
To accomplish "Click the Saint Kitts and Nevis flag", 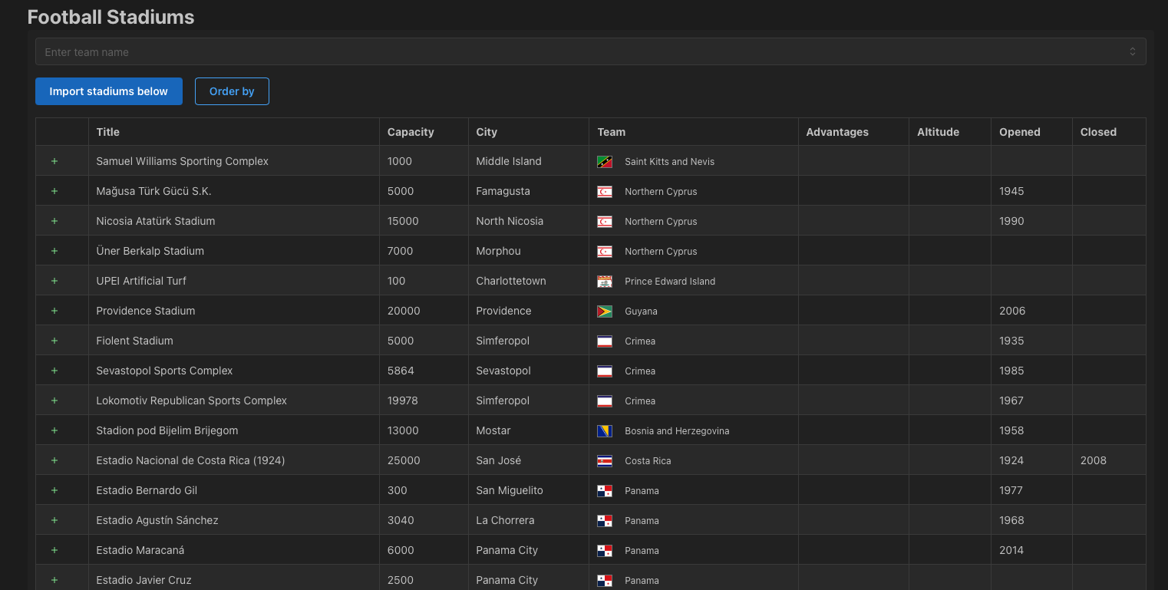I will pyautogui.click(x=605, y=162).
